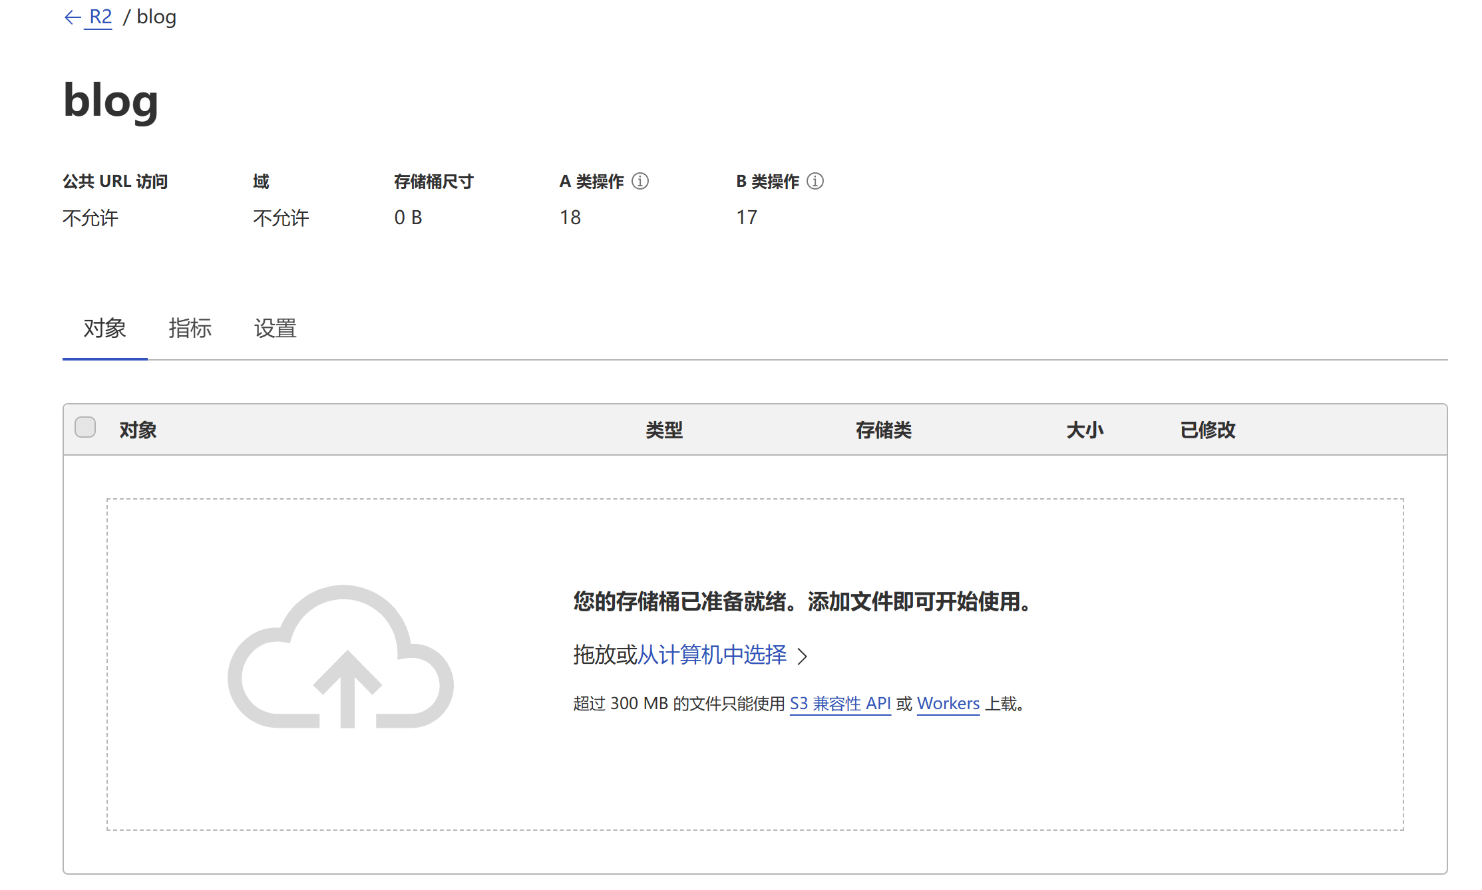Click the storage bucket ready message
This screenshot has width=1482, height=890.
(803, 601)
